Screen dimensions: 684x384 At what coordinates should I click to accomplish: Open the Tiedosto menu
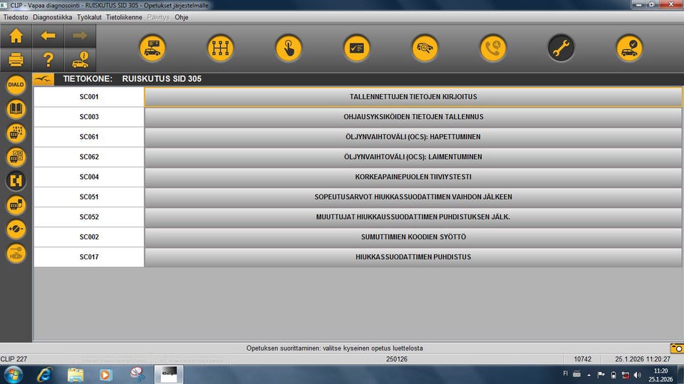tap(16, 17)
